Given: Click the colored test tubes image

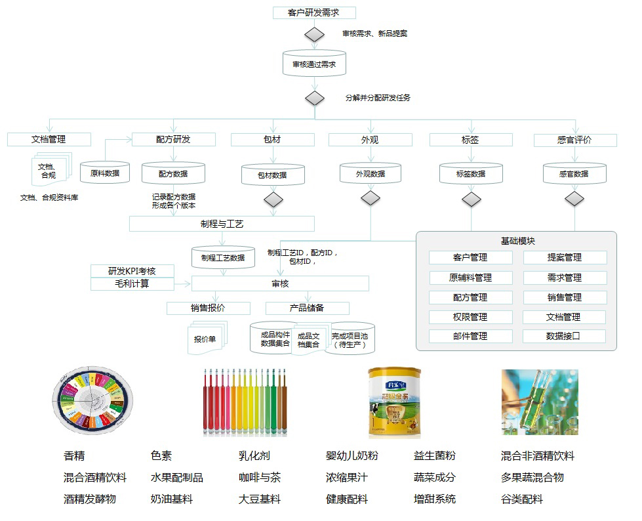Looking at the screenshot, I should 245,402.
